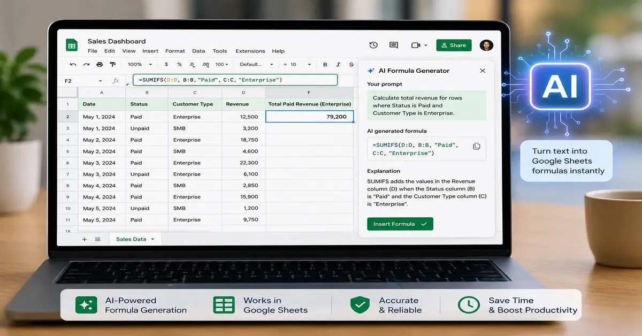
Task: Click the "Status" header cell
Action: tap(147, 104)
